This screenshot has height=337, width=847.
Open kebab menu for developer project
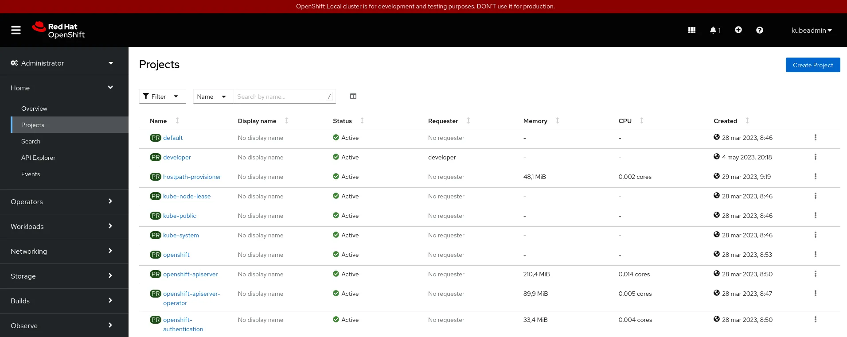pos(815,157)
